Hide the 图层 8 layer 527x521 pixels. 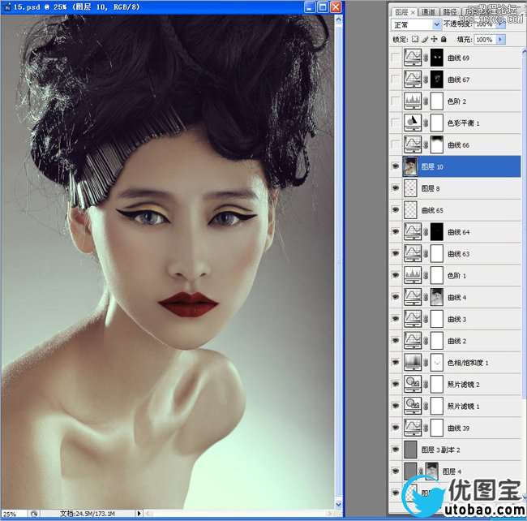point(396,188)
